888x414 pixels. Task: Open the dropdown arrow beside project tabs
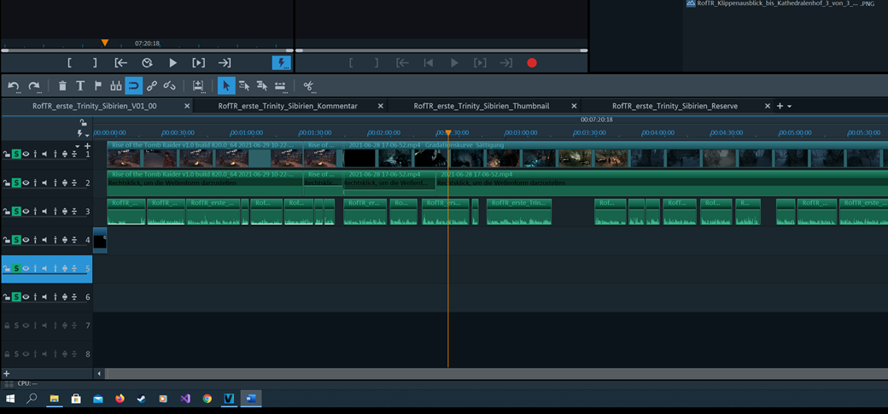tap(789, 107)
